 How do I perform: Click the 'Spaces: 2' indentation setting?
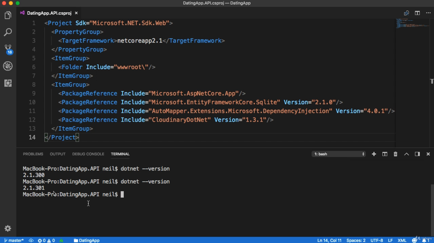(356, 240)
